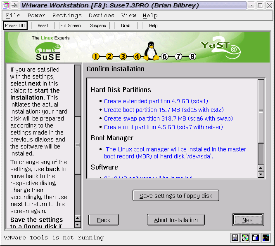Click the Full Screen toolbar button

click(x=70, y=26)
